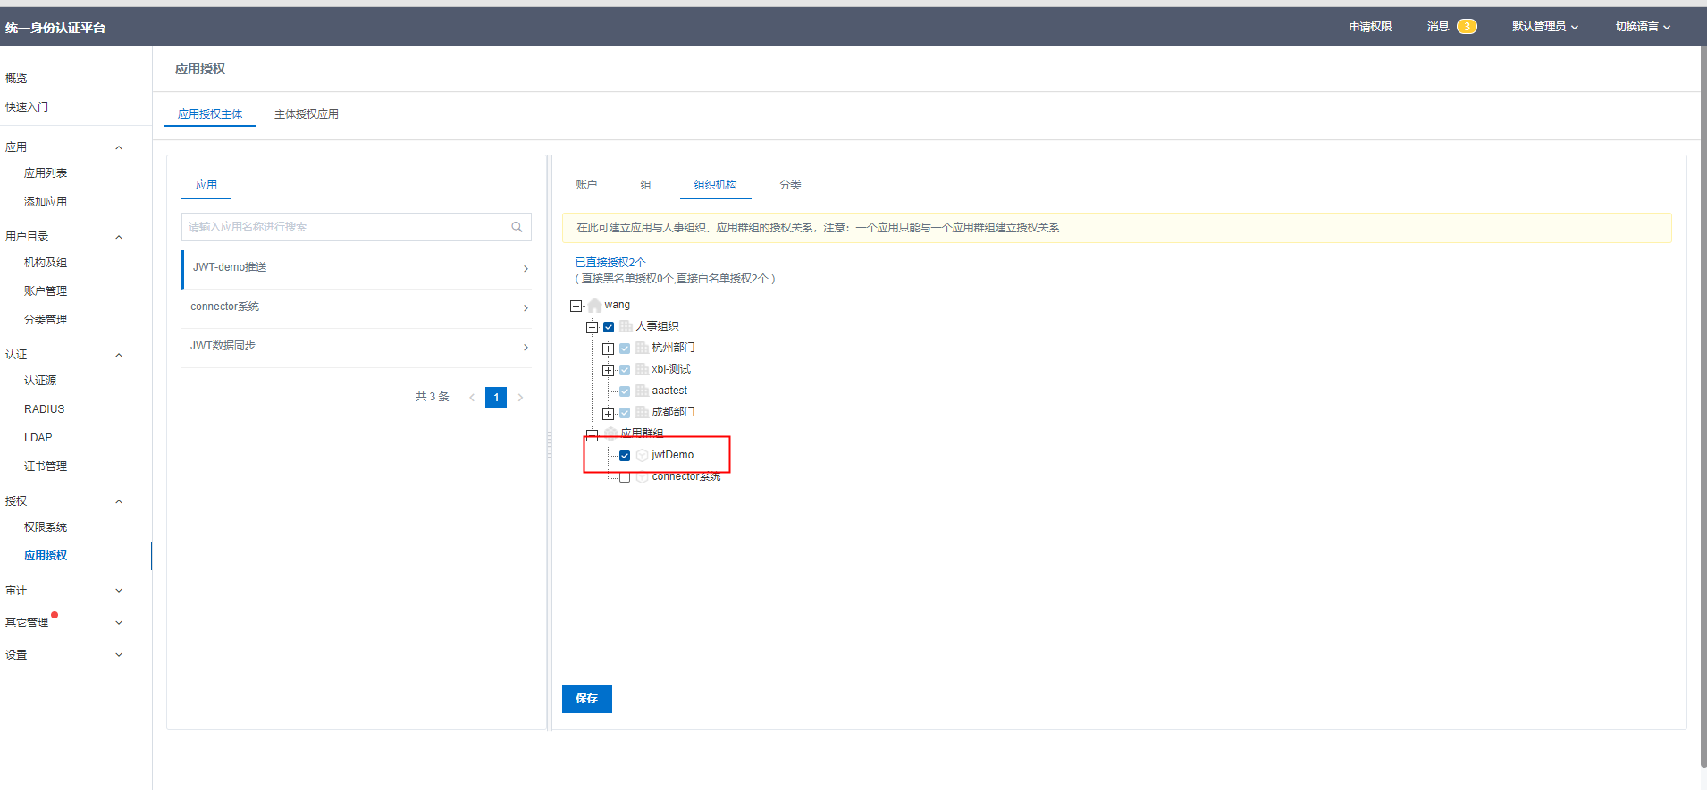Open the 默认管理员 dropdown
This screenshot has height=790, width=1707.
1544,27
